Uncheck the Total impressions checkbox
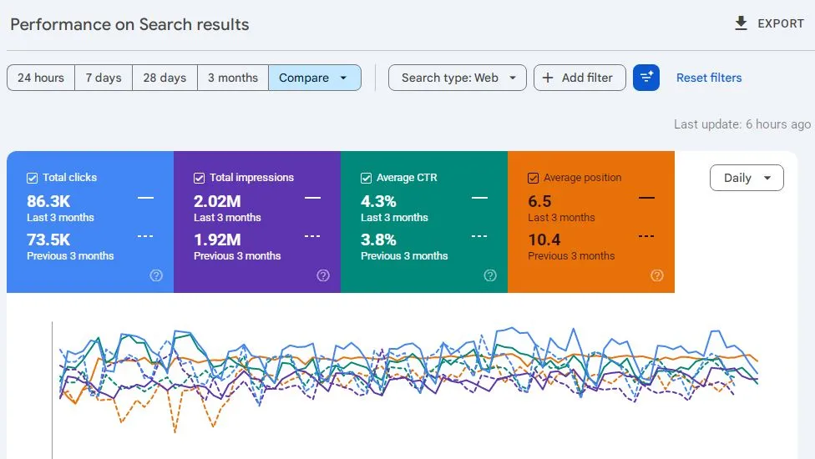Image resolution: width=815 pixels, height=459 pixels. (199, 178)
